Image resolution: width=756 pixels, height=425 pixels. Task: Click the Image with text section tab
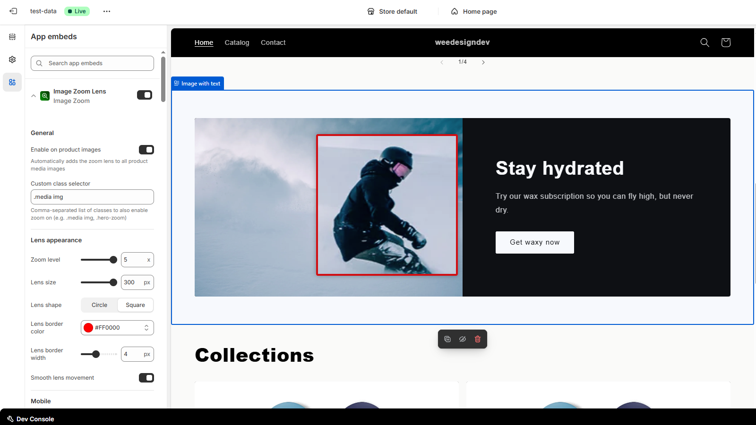click(198, 84)
